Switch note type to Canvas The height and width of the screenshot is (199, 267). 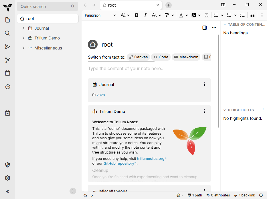(x=138, y=57)
